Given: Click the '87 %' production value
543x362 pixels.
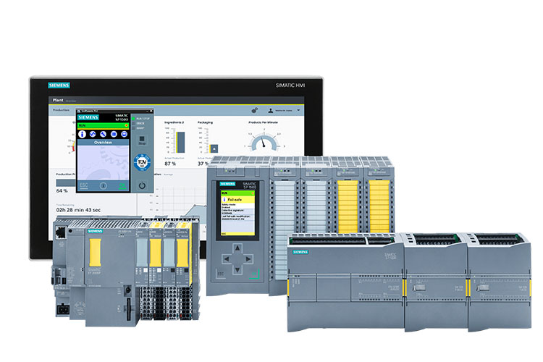Looking at the screenshot, I should [170, 164].
